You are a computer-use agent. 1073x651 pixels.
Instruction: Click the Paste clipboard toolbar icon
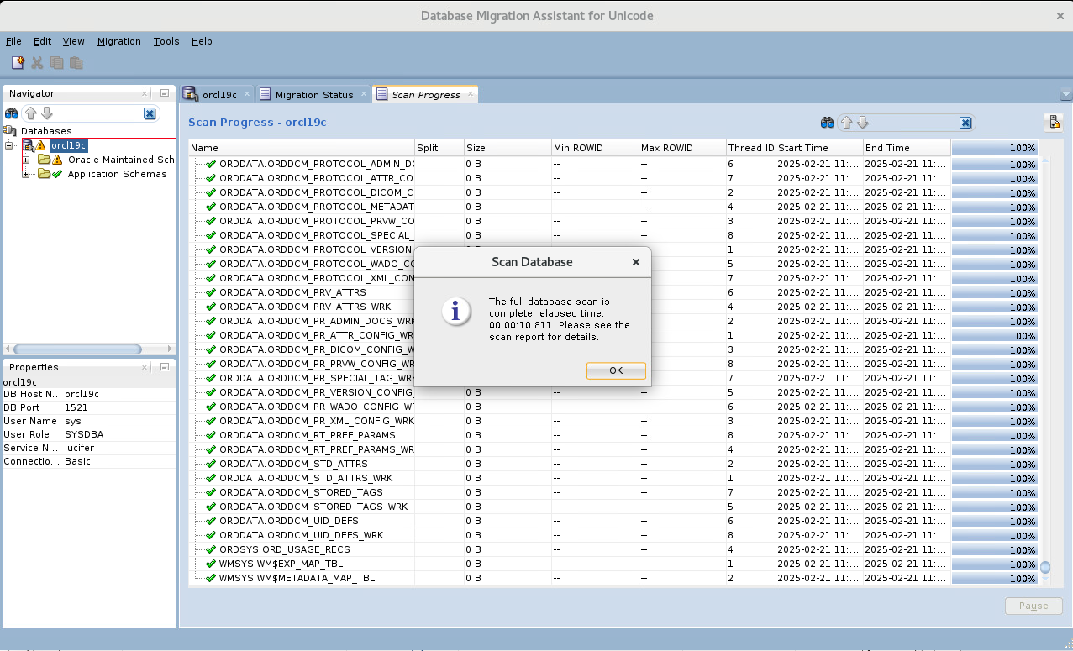coord(76,63)
